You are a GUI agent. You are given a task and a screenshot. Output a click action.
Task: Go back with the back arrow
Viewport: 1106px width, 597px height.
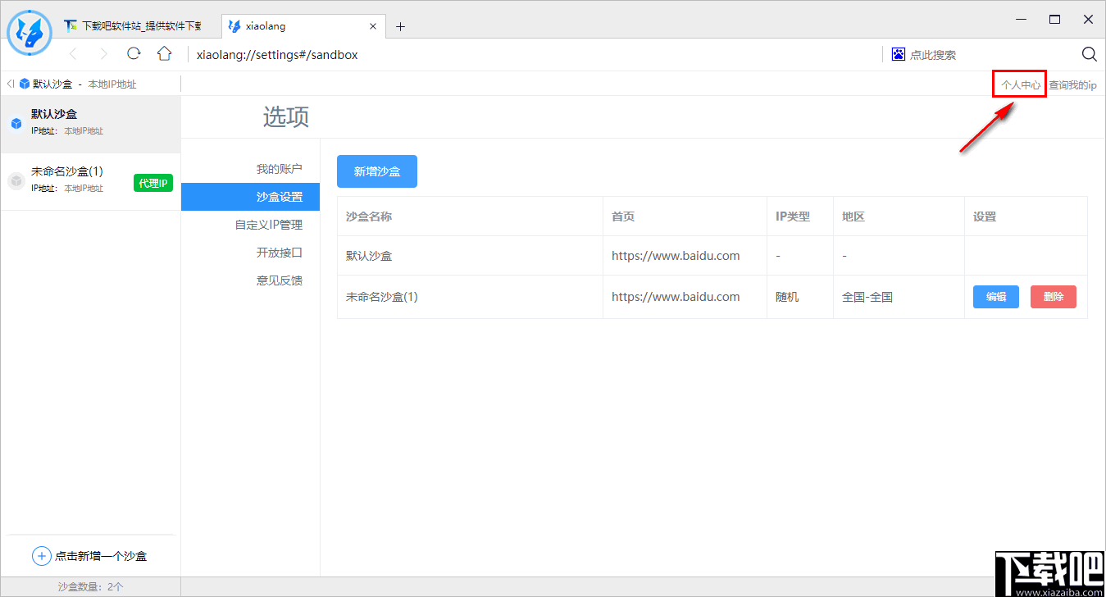[x=73, y=54]
